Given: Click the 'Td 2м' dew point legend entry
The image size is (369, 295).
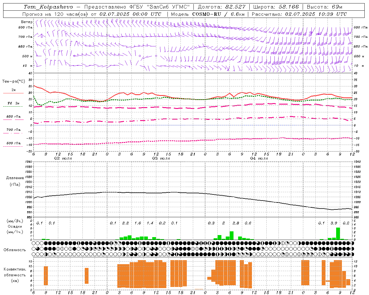Looking at the screenshot, I should coord(14,103).
